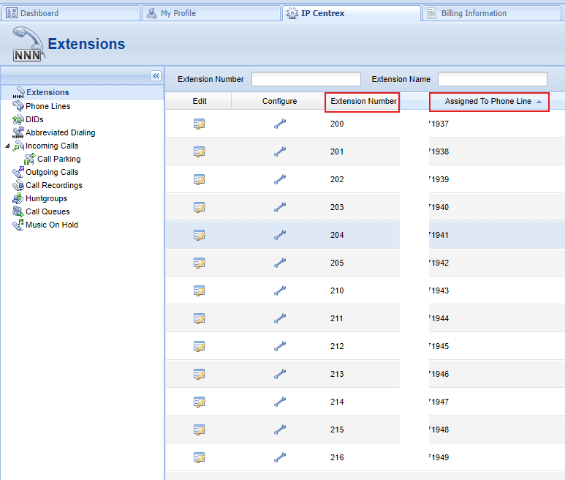Collapse the Incoming Calls tree node
565x480 pixels.
[7, 146]
